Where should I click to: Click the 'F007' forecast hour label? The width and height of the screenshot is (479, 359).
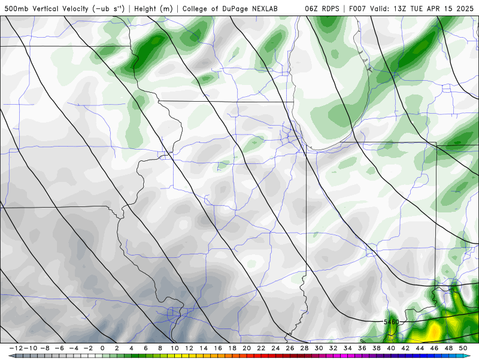coord(357,8)
